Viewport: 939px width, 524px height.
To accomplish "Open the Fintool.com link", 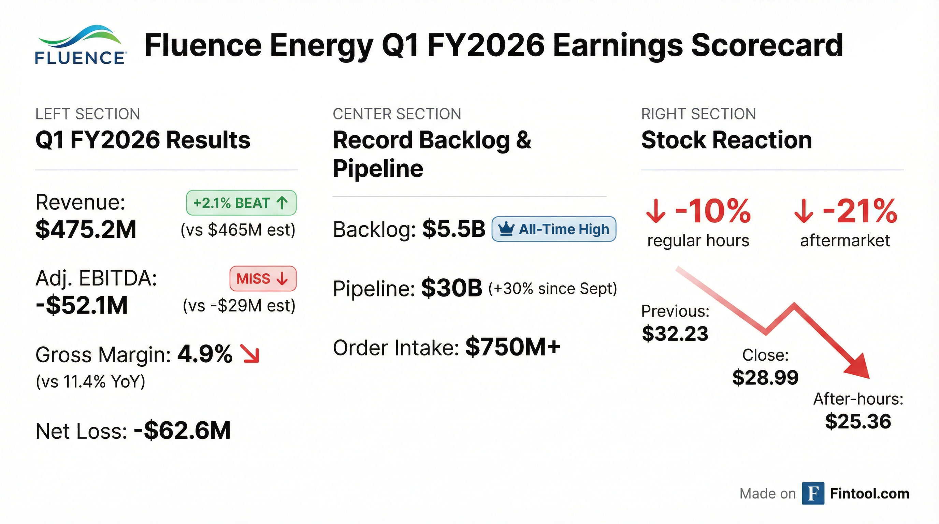I will 869,493.
